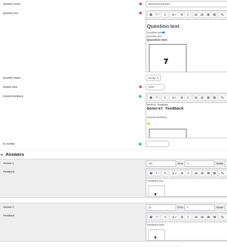The width and height of the screenshot is (227, 247).
Task: Select the image showing 6 in Answer 1 feedback
Action: tap(157, 191)
